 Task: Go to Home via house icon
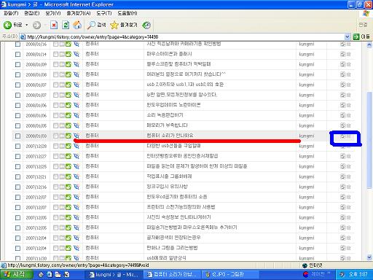pyautogui.click(x=77, y=25)
